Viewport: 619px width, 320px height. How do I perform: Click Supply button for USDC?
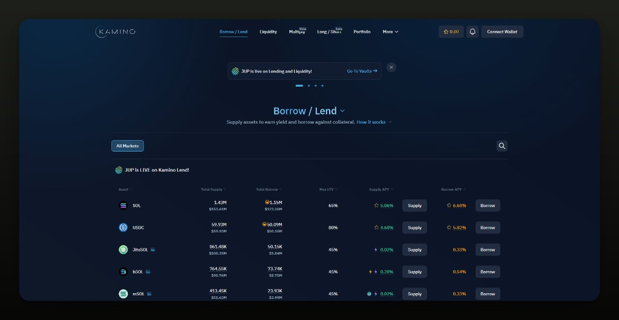pos(415,228)
